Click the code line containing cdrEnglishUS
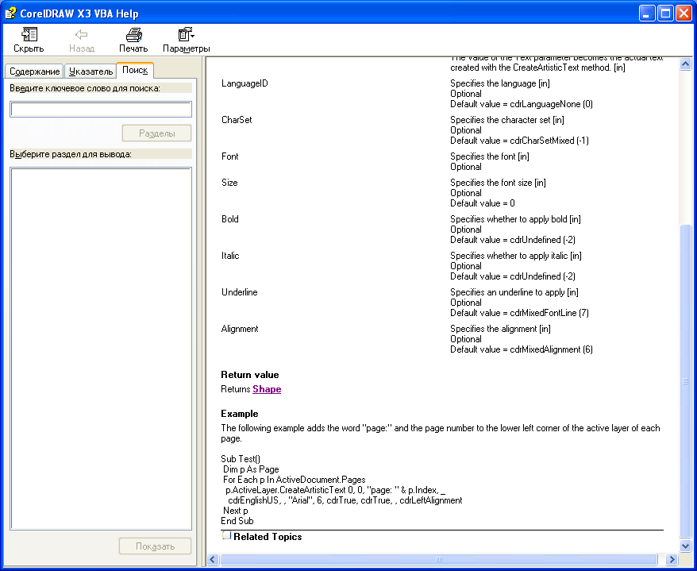The width and height of the screenshot is (697, 571). click(x=345, y=500)
